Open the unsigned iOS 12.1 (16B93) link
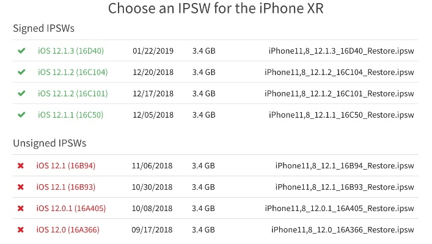 click(66, 187)
